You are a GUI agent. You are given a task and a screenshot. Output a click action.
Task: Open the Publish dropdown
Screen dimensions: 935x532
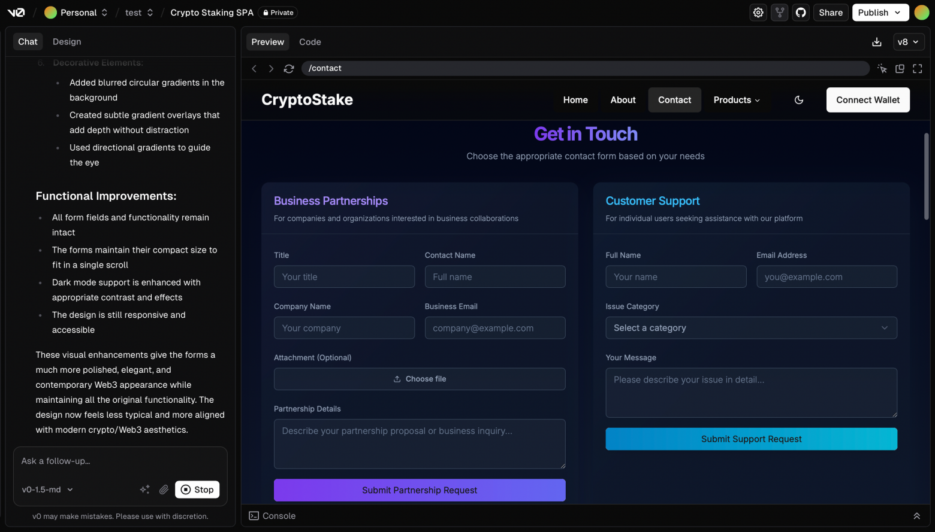click(x=880, y=12)
